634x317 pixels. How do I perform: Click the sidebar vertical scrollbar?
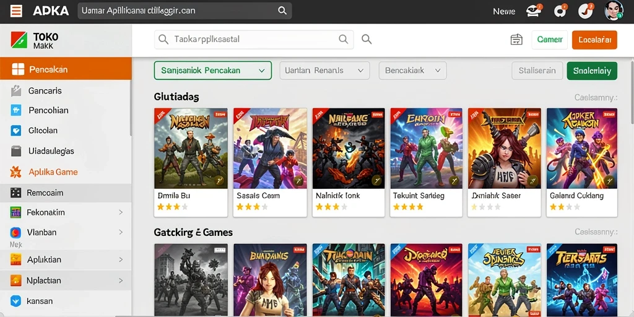click(x=130, y=108)
